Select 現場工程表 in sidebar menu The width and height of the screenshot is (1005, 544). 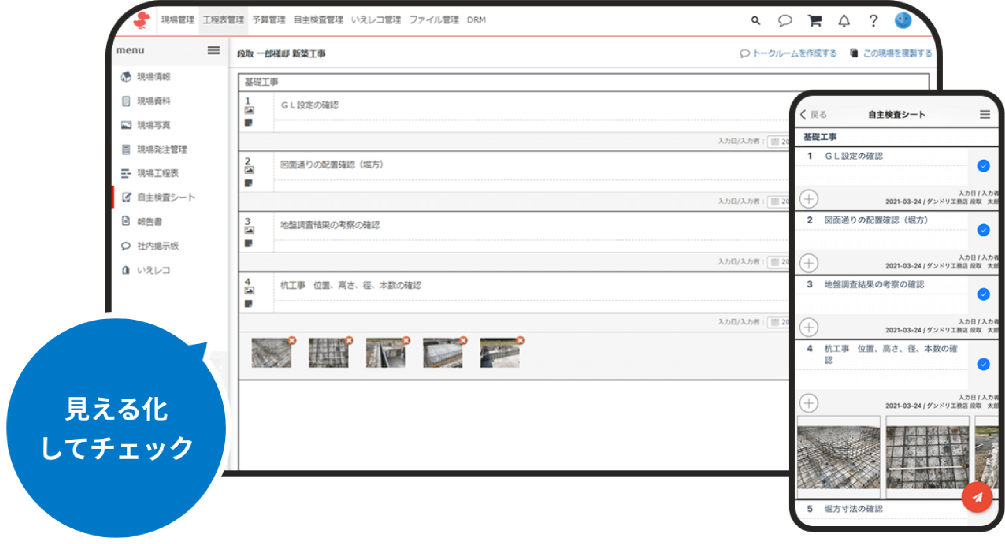click(x=158, y=173)
